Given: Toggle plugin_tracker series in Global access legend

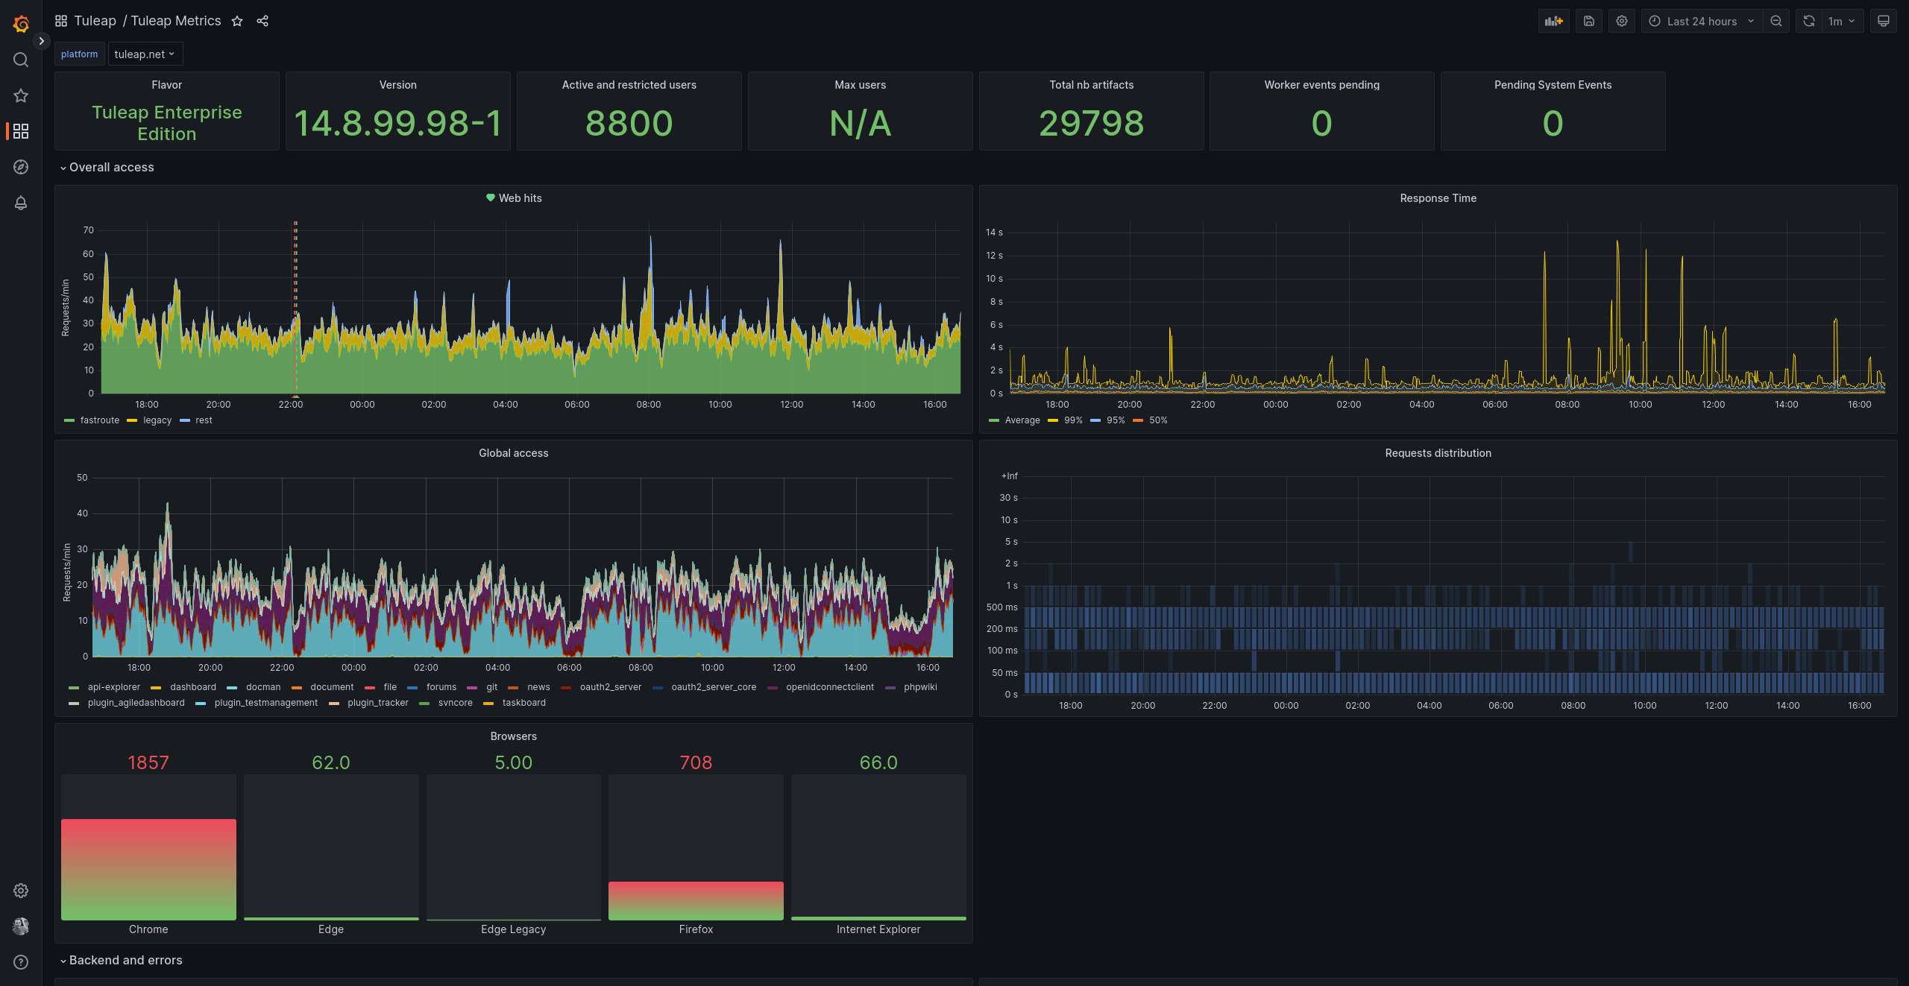Looking at the screenshot, I should (x=377, y=703).
